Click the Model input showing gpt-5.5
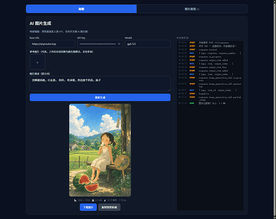The image size is (276, 219). tap(148, 44)
